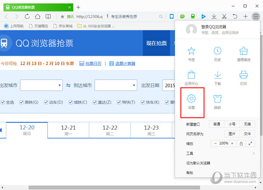This screenshot has height=190, width=263.
Task: Open the 历史 history clock icon
Action: pos(217,51)
